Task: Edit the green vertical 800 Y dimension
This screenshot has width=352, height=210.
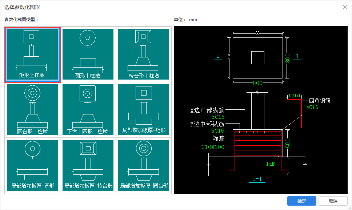Action: (x=287, y=58)
